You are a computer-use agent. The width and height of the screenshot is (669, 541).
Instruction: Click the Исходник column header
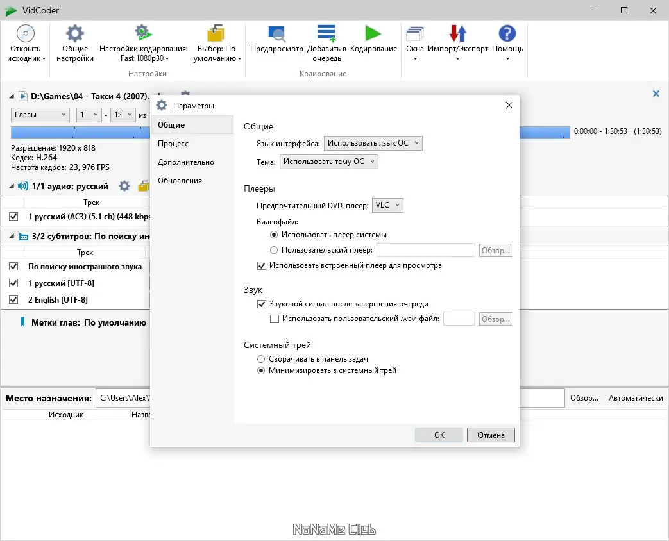coord(65,415)
